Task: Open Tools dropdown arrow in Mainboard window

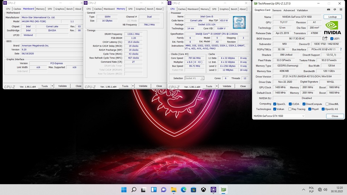Action: (52, 86)
